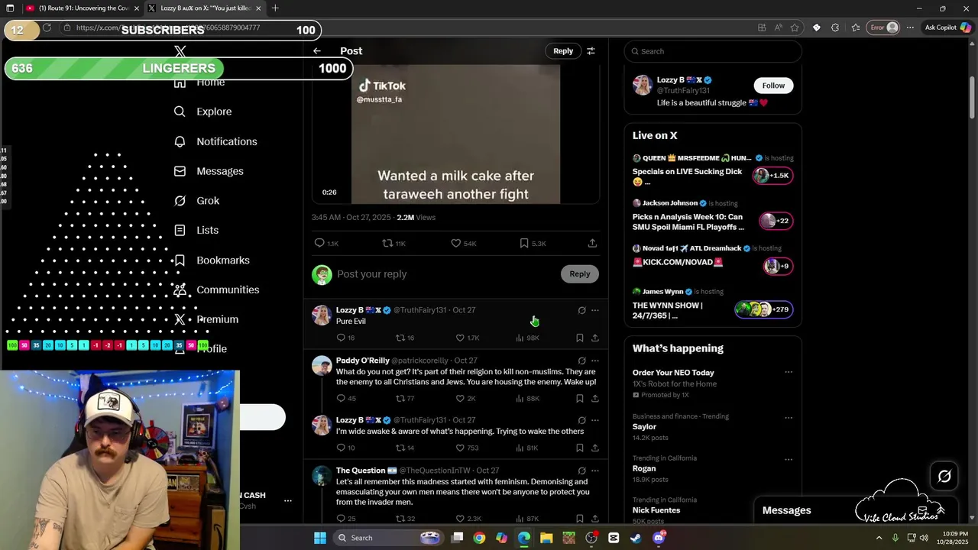This screenshot has height=550, width=978.
Task: Submit reply with the grey Reply button
Action: pos(579,273)
